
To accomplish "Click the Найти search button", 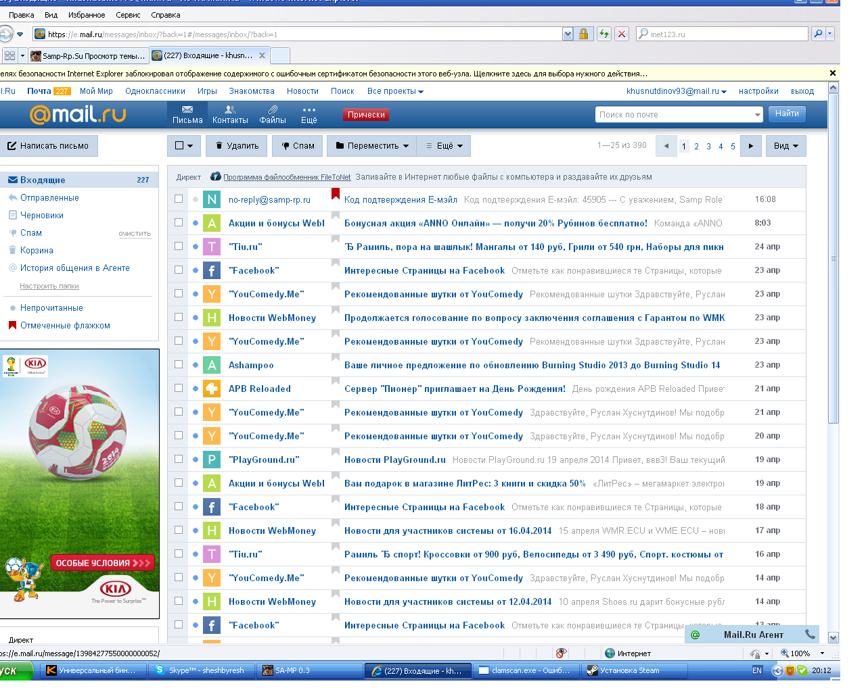I will point(787,114).
